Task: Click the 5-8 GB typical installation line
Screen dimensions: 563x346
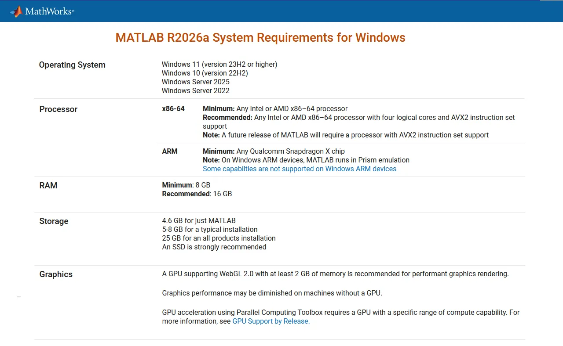Action: point(210,230)
